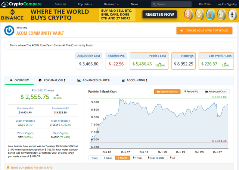
Task: Click the Binance banner headline text
Action: (60, 15)
